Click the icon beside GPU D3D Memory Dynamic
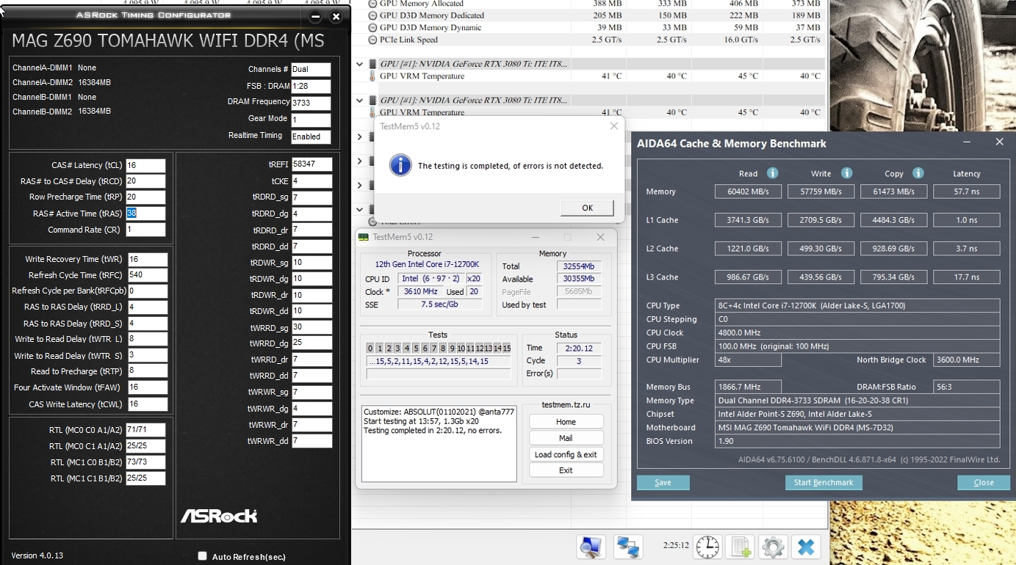This screenshot has width=1016, height=565. click(x=372, y=28)
